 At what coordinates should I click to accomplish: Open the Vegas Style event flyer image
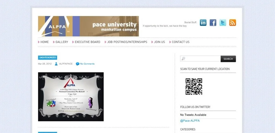coord(71,97)
